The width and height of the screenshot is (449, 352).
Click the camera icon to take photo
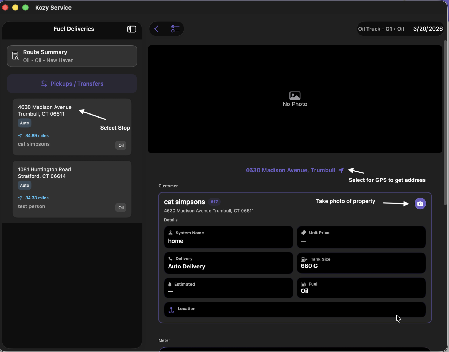[420, 204]
